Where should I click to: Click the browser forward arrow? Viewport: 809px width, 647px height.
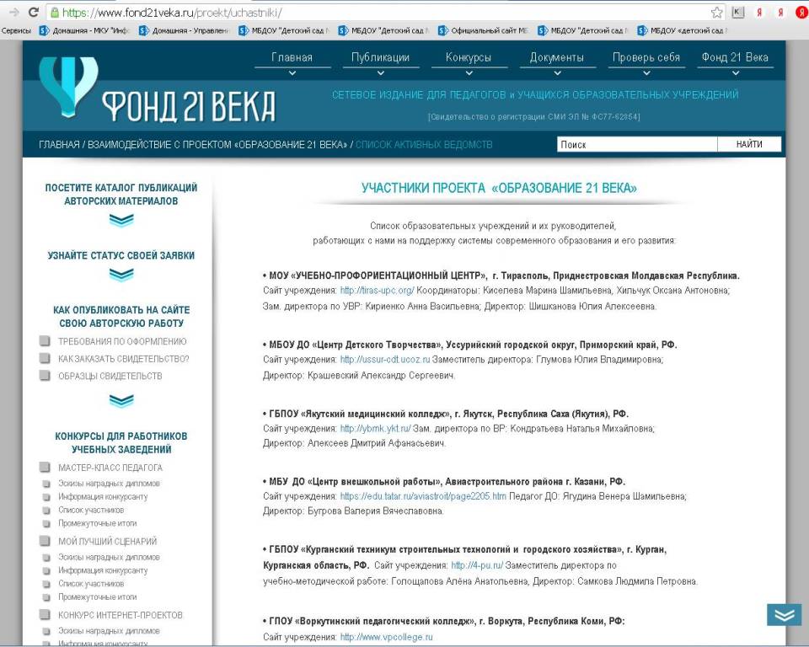14,12
